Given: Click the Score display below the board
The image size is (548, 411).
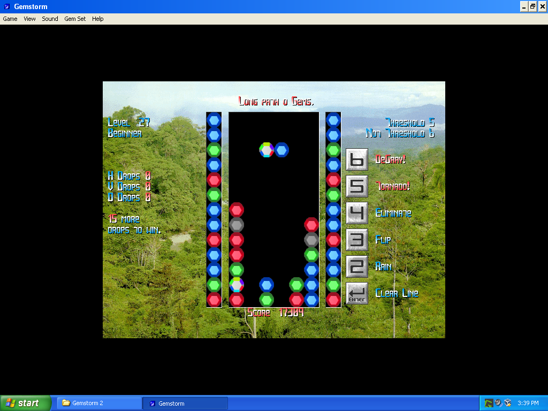Looking at the screenshot, I should click(276, 313).
